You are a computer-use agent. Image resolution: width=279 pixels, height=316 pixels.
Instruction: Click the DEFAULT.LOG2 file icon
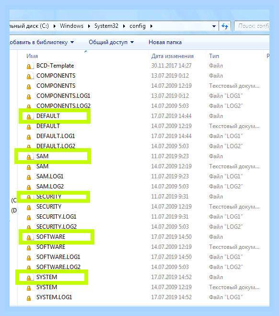tap(29, 147)
